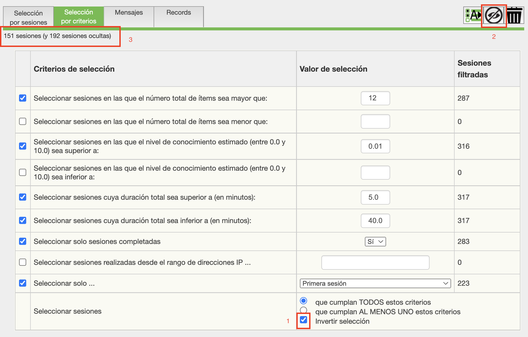528x337 pixels.
Task: Select TODOS estos criterios radio button
Action: 303,301
